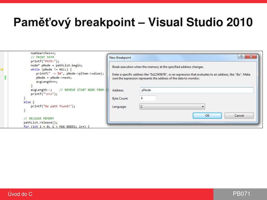Viewport: 267px width, 200px height.
Task: Click the line "pathList.release();"
Action: tap(40, 122)
